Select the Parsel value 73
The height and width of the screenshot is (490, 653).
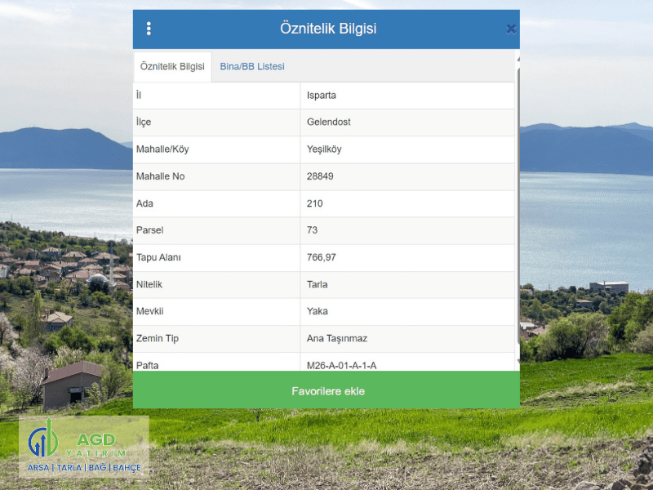click(x=313, y=230)
